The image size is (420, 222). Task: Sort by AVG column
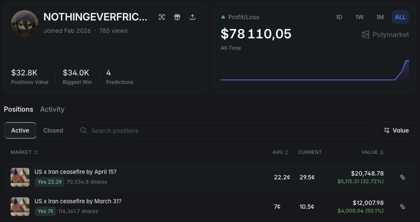[x=280, y=152]
